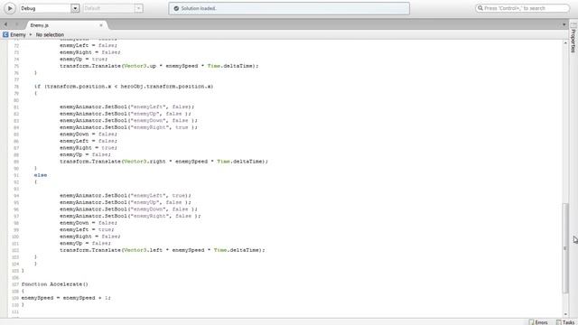Screen dimensions: 578x325
Task: Open the Debug configuration dropdown
Action: point(75,8)
